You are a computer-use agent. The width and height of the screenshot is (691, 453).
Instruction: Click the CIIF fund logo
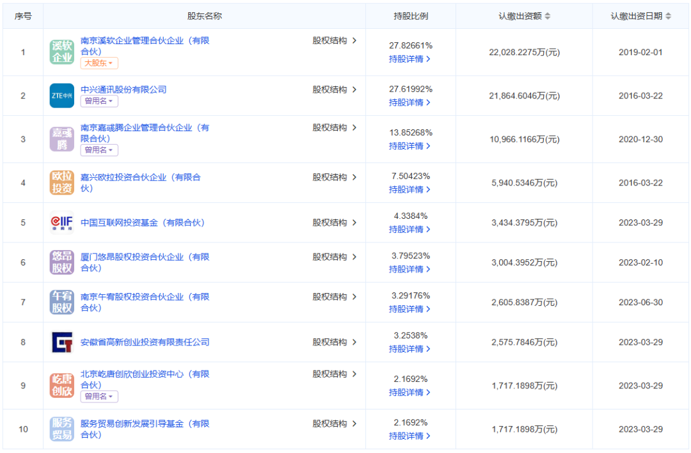click(61, 223)
